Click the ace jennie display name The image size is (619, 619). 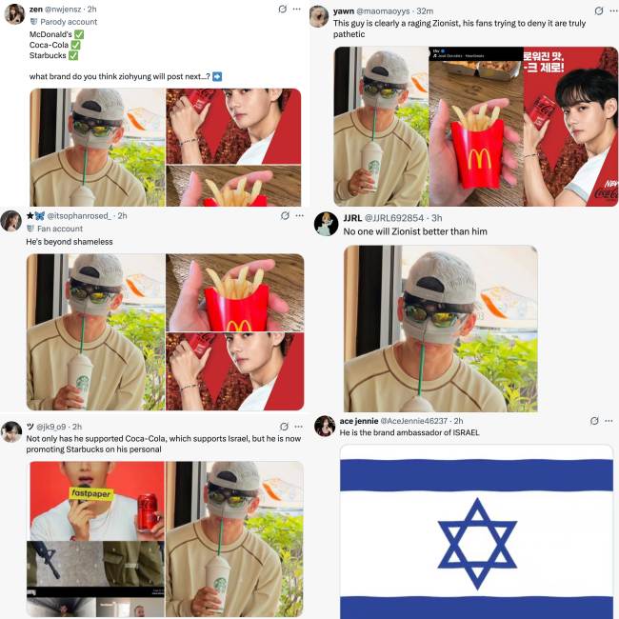click(358, 421)
